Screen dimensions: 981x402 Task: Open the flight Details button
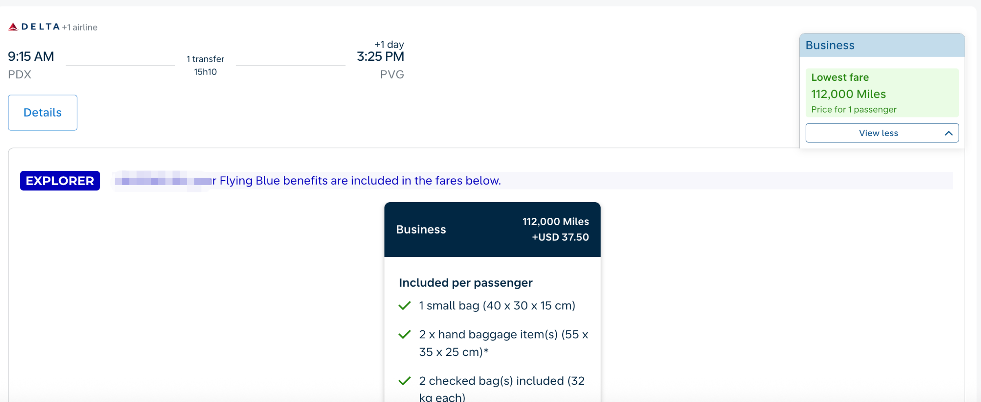click(42, 113)
